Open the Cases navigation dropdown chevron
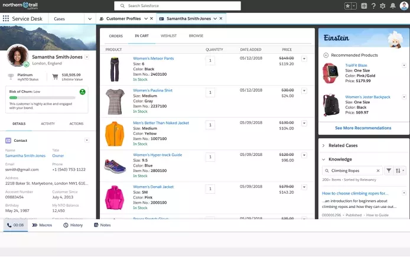 coord(90,19)
